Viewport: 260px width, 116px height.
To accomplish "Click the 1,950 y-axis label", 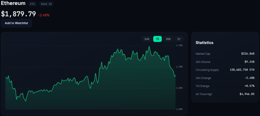I will 180,45.
